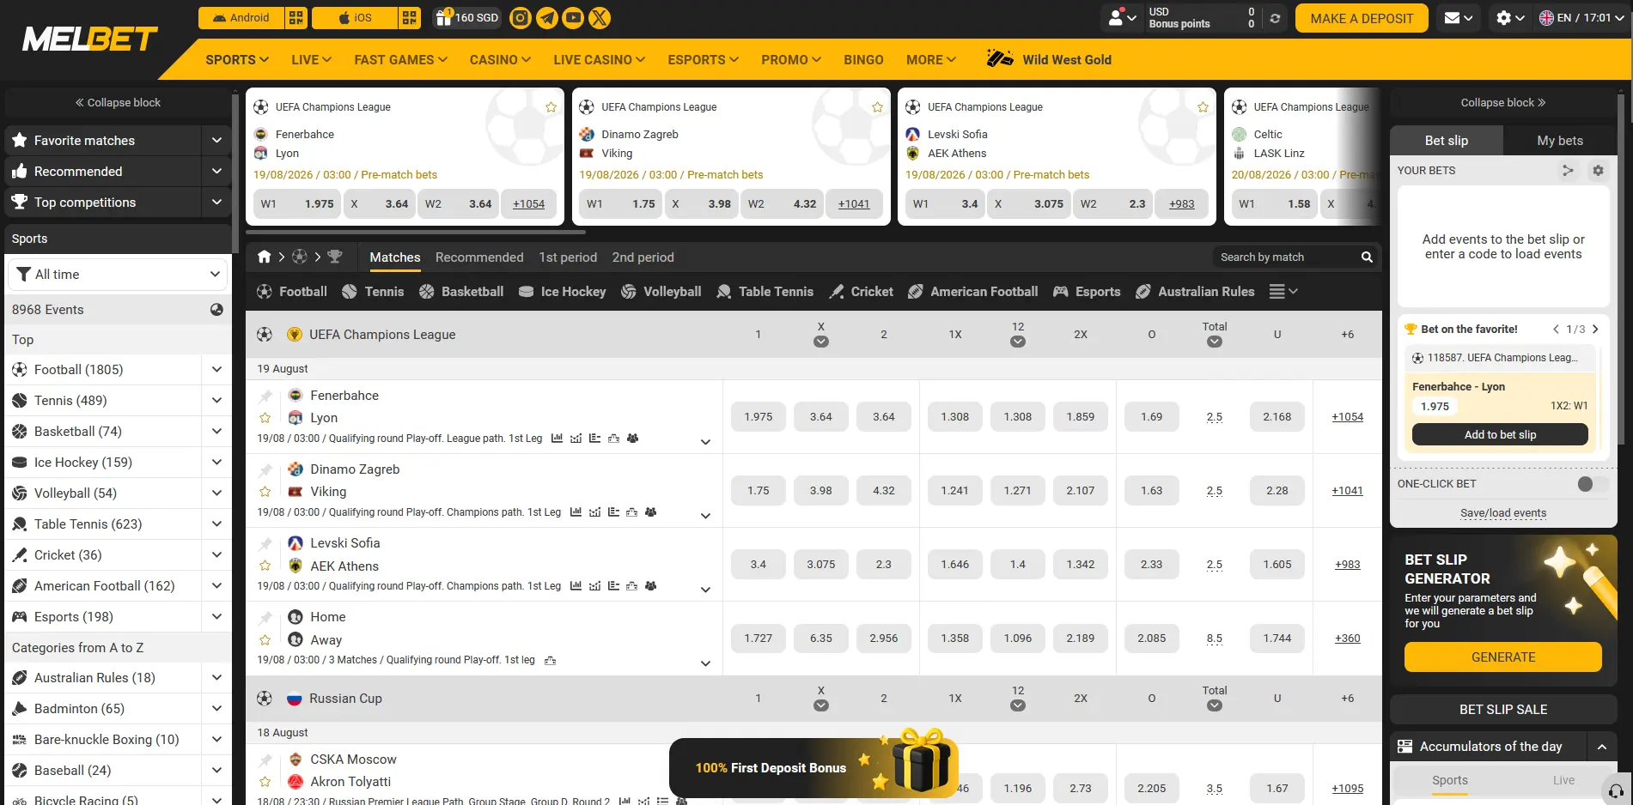Visit the Melbet Instagram page
The height and width of the screenshot is (805, 1633).
pyautogui.click(x=521, y=18)
